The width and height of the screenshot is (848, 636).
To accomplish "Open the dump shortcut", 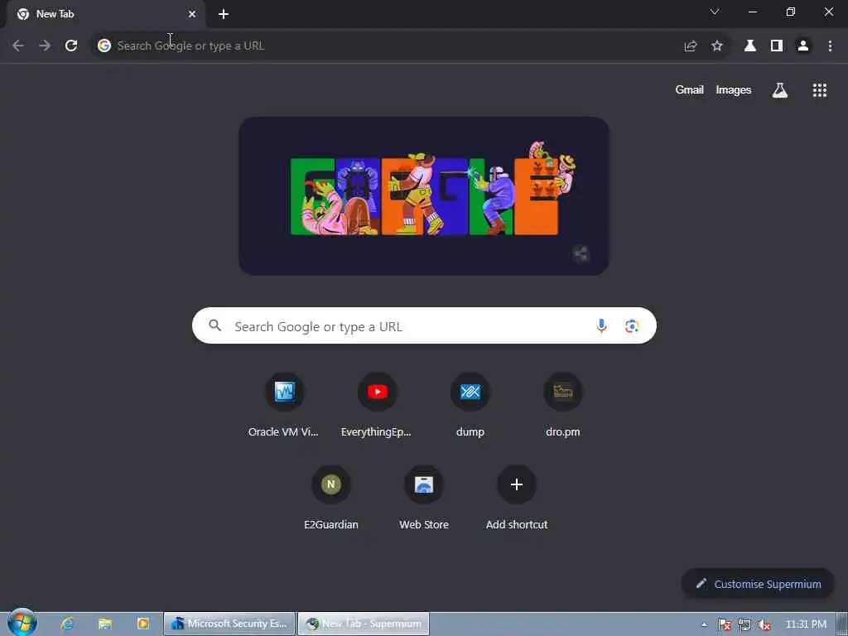I will point(470,404).
